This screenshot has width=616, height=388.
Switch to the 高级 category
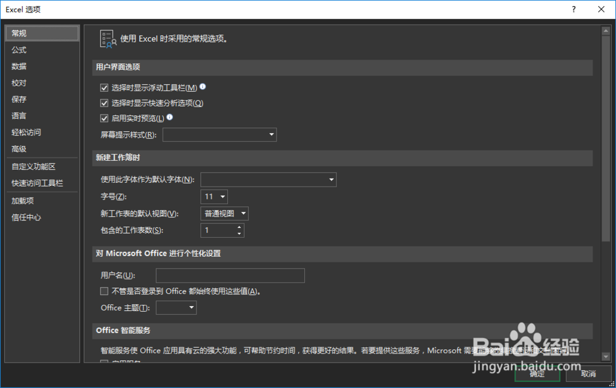[x=42, y=149]
